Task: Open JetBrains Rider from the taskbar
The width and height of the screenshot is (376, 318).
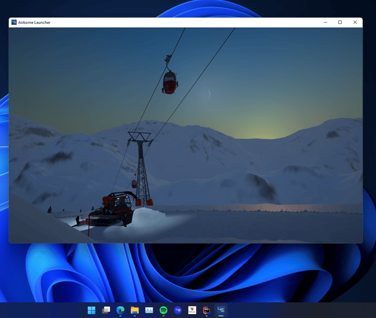Action: point(207,310)
